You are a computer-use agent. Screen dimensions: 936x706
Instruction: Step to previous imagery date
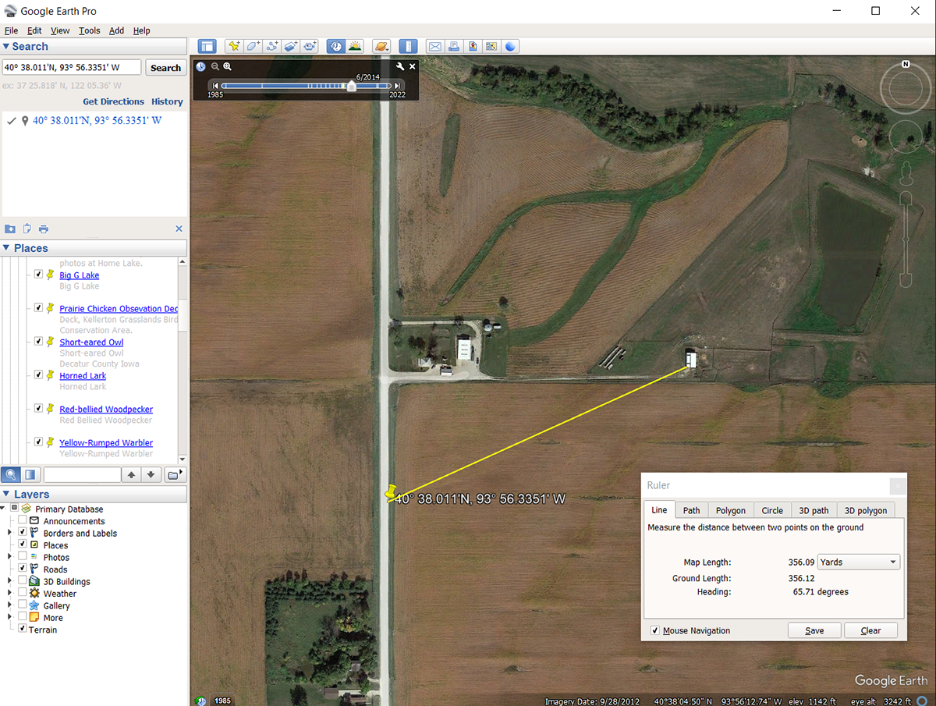click(x=214, y=86)
